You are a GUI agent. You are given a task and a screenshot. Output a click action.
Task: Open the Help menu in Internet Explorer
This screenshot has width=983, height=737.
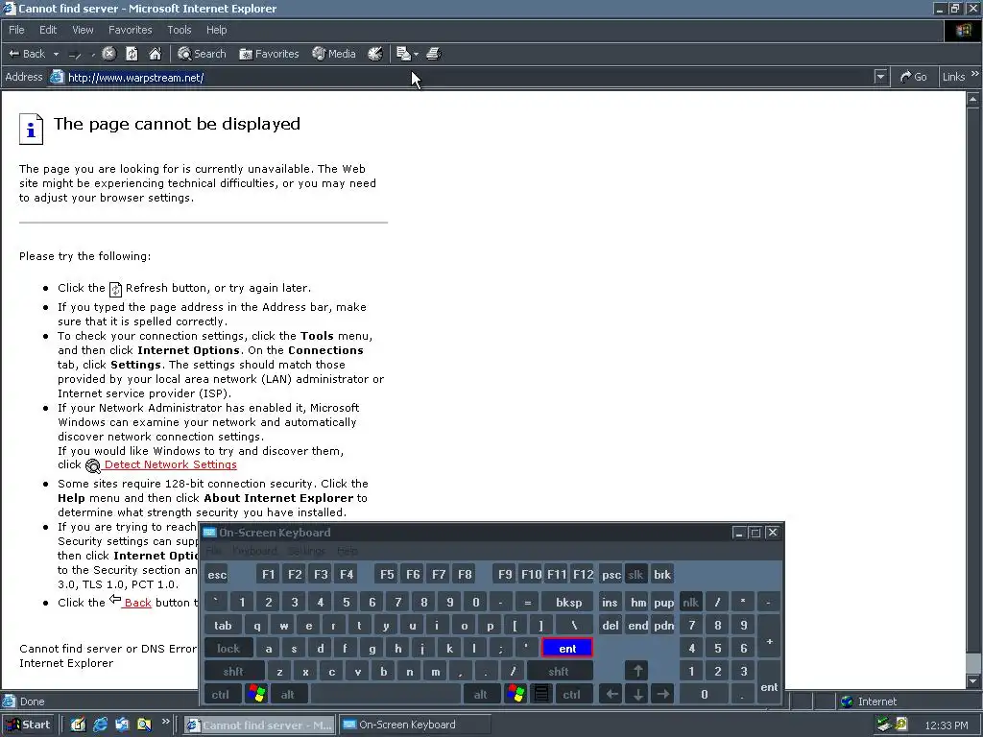[216, 30]
